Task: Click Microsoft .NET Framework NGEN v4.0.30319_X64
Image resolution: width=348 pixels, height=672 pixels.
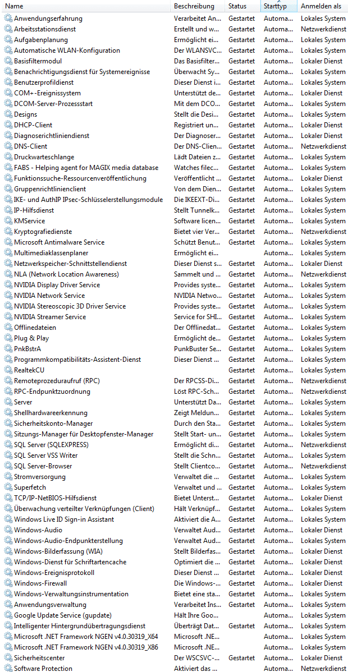Action: click(86, 637)
